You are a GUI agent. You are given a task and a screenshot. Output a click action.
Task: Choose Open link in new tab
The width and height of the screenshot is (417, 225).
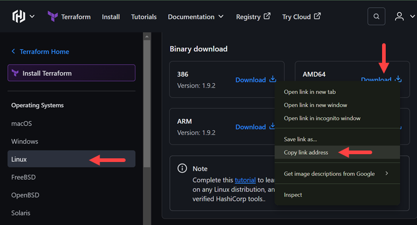[x=337, y=92]
